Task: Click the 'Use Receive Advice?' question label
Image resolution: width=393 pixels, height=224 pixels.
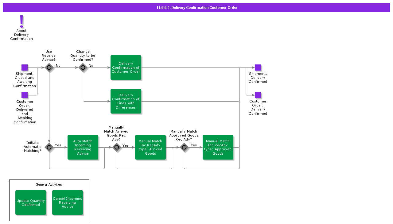Action: pyautogui.click(x=49, y=56)
